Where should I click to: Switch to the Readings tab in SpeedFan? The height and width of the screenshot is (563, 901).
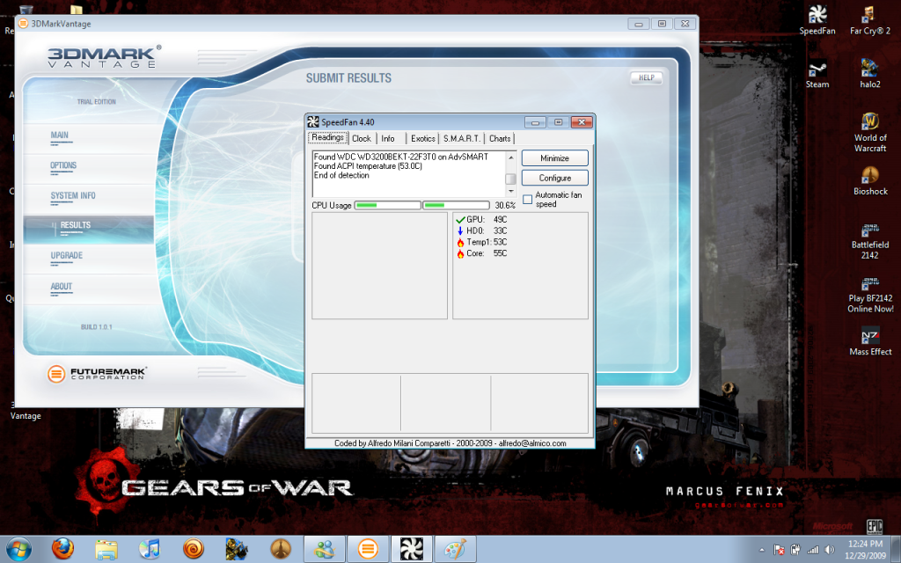327,138
